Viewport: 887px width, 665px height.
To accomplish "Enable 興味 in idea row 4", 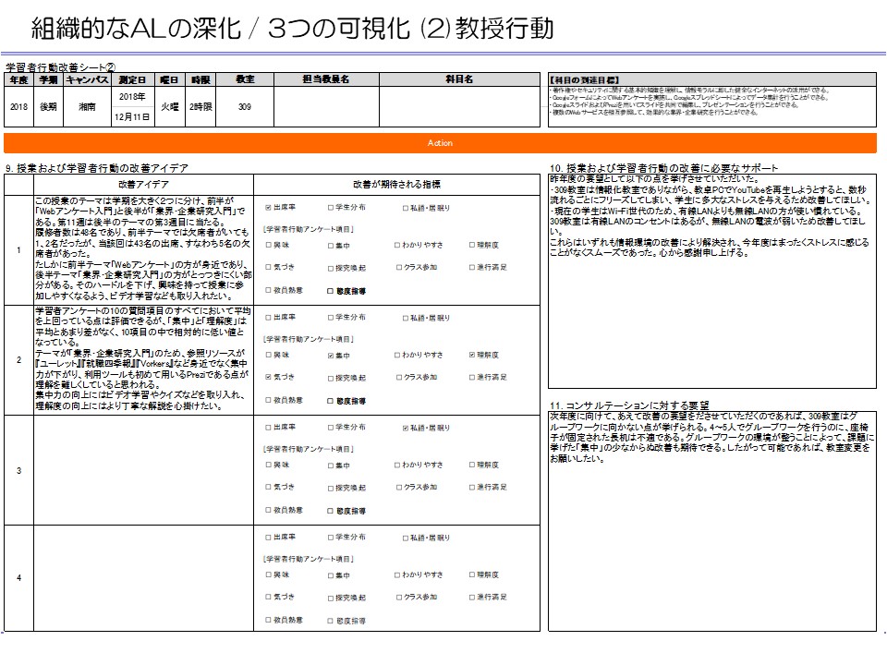I will tap(269, 574).
